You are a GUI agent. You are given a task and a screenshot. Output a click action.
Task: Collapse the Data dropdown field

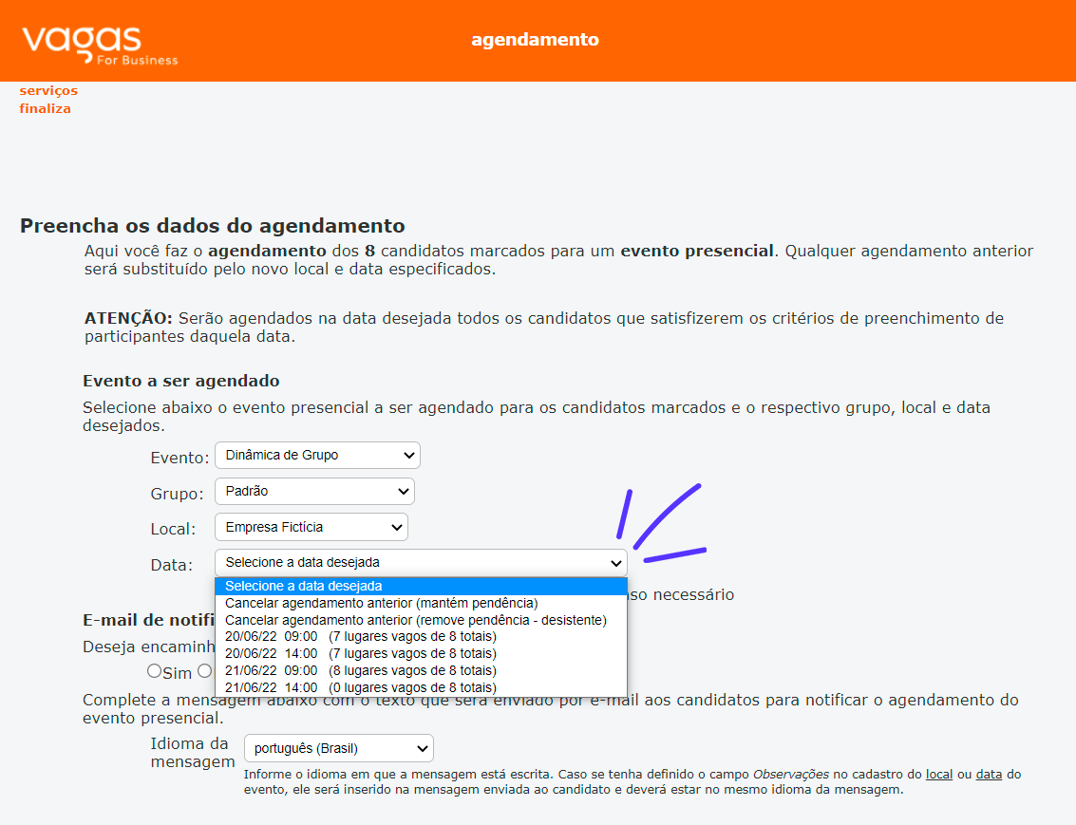click(x=421, y=562)
